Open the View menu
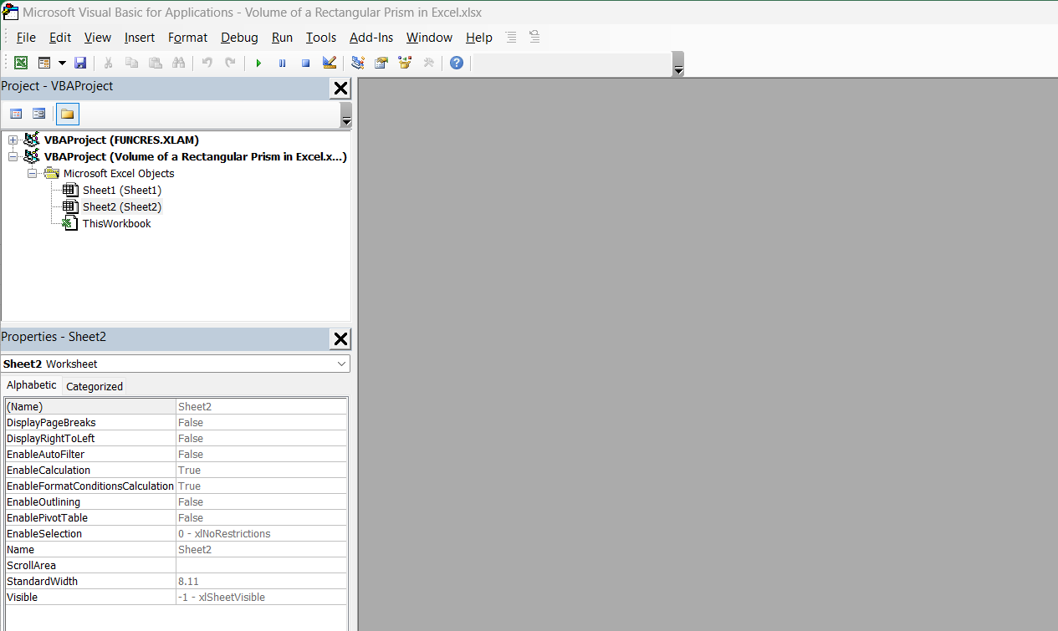1058x631 pixels. pyautogui.click(x=98, y=38)
